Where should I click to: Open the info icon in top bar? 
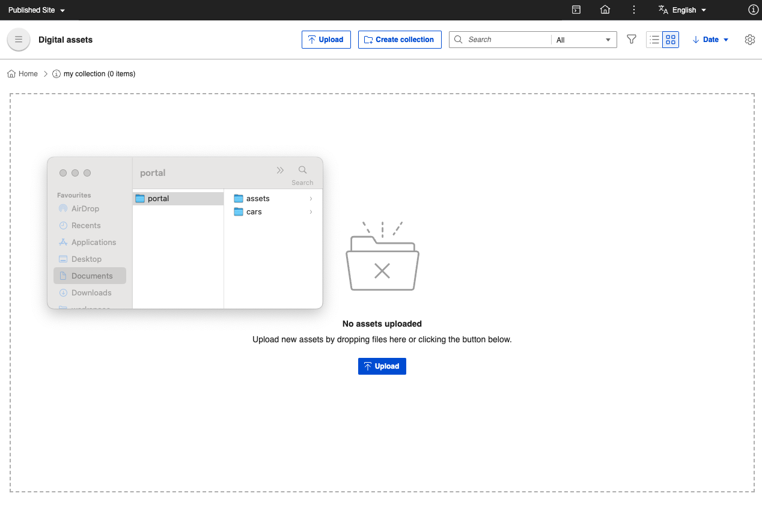pos(753,10)
